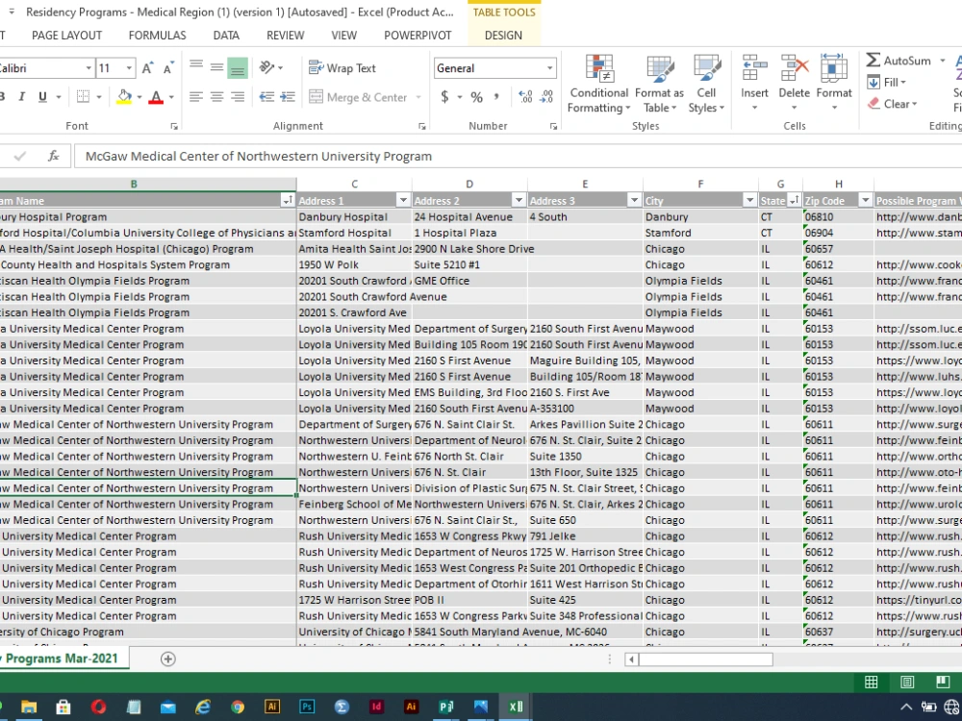This screenshot has height=721, width=962.
Task: Add a new sheet with plus button
Action: 168,659
